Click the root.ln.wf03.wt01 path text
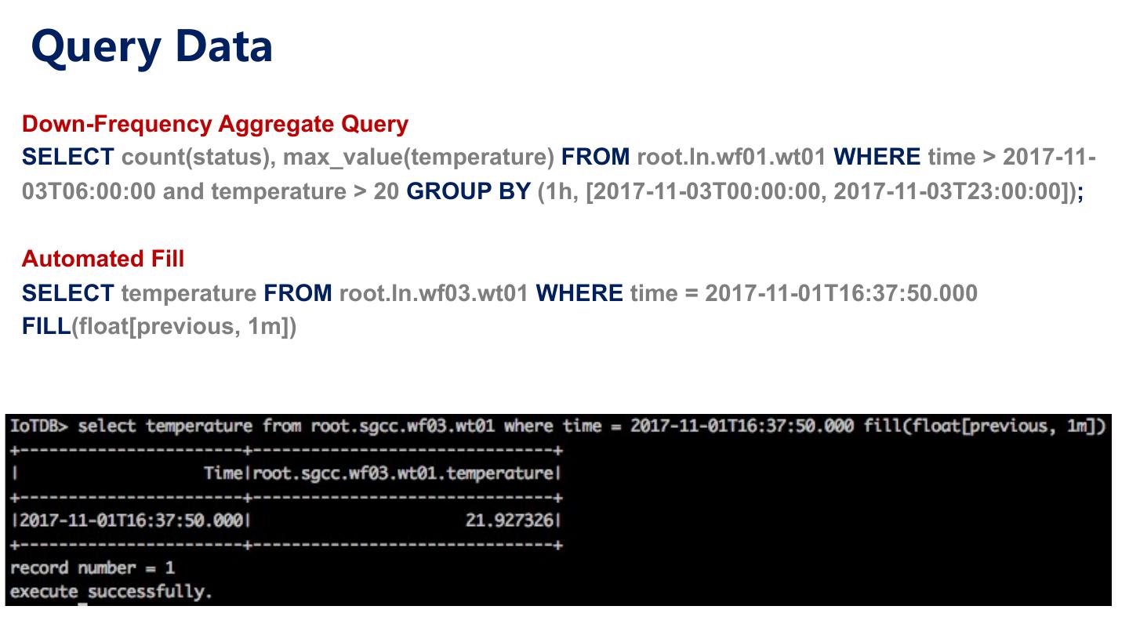 (433, 293)
